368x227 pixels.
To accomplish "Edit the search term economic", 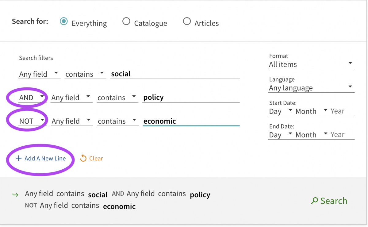I will (x=191, y=121).
